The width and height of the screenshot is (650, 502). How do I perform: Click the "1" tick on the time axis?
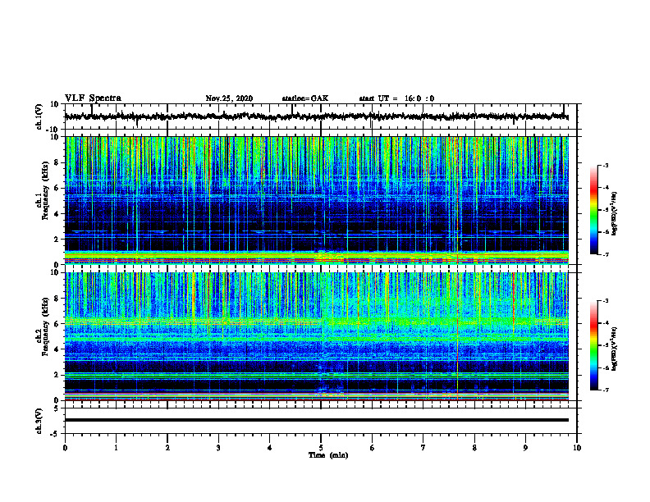[x=116, y=448]
